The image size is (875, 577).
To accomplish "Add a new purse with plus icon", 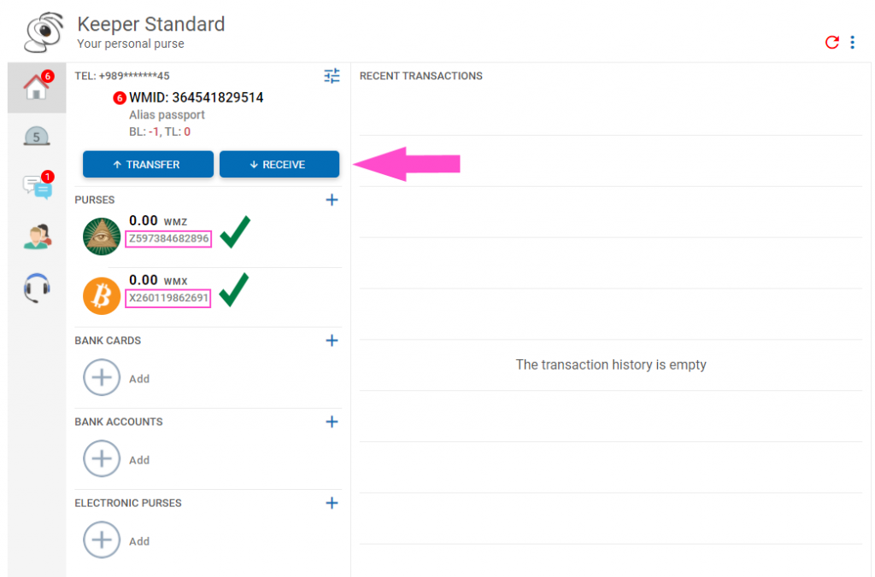I will 332,200.
